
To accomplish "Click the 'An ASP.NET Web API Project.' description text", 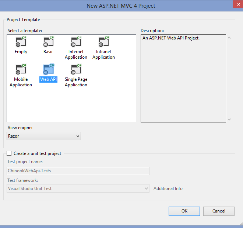I will pyautogui.click(x=171, y=38).
